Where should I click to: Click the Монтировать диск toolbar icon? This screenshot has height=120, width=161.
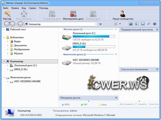pos(73,15)
